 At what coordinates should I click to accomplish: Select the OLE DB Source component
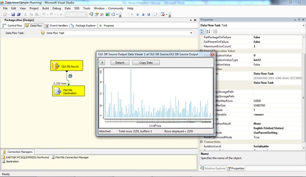point(66,65)
